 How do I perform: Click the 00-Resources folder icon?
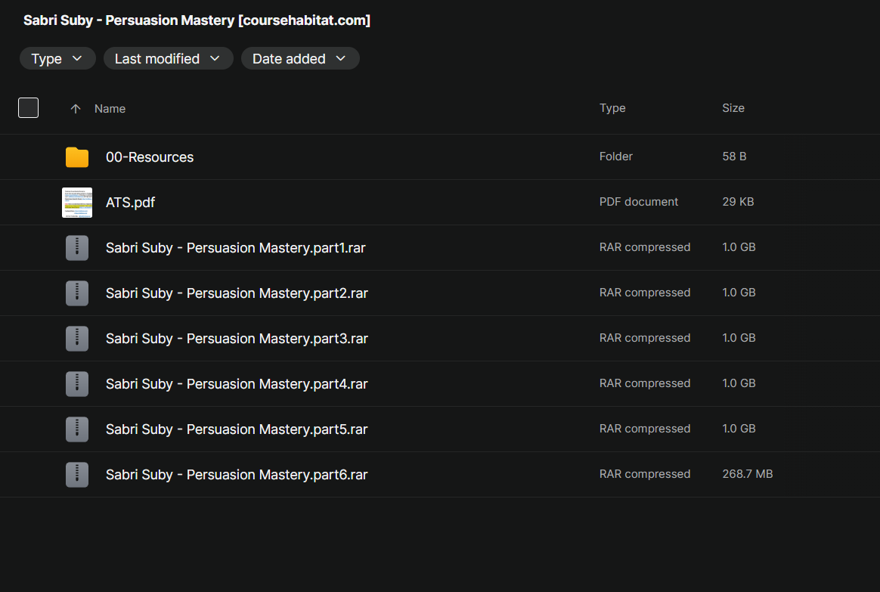(77, 157)
